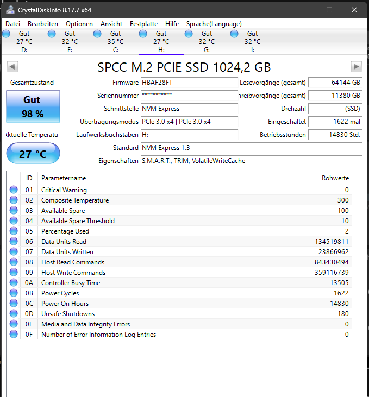Select raw value 134519811
The image size is (369, 397).
[x=332, y=241]
